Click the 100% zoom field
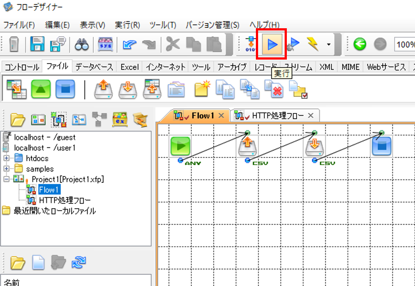 coord(404,45)
